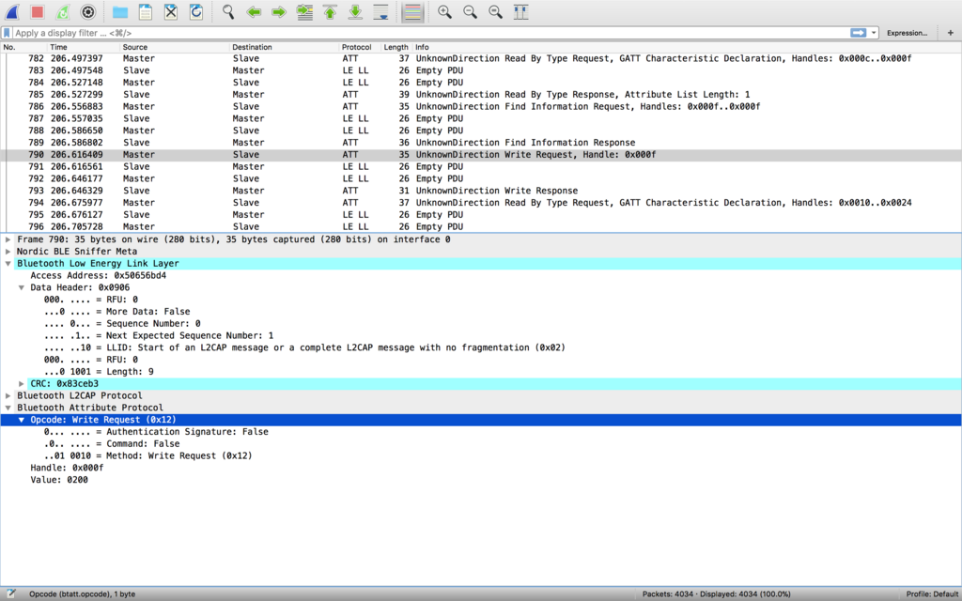Expand Bluetooth L2CAP Protocol
Image resolution: width=962 pixels, height=601 pixels.
[x=8, y=395]
